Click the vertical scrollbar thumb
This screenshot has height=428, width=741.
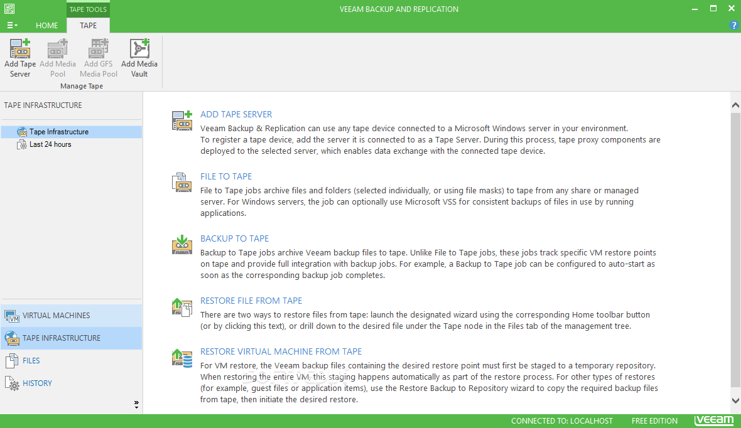(x=735, y=249)
